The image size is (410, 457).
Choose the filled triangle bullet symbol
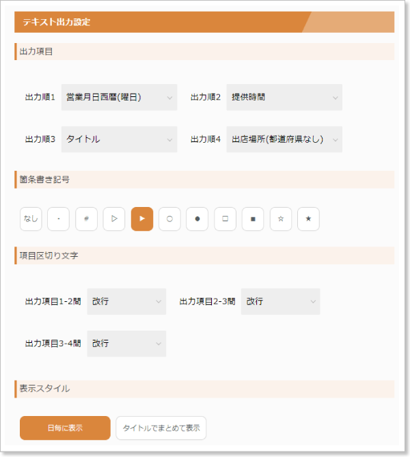point(142,219)
